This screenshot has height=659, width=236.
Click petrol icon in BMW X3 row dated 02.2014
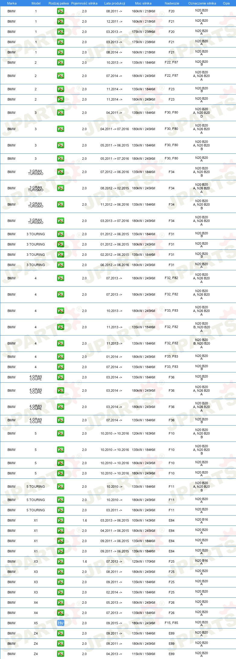click(61, 592)
